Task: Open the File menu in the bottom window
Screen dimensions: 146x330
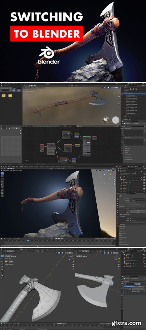Action: (x=4, y=249)
